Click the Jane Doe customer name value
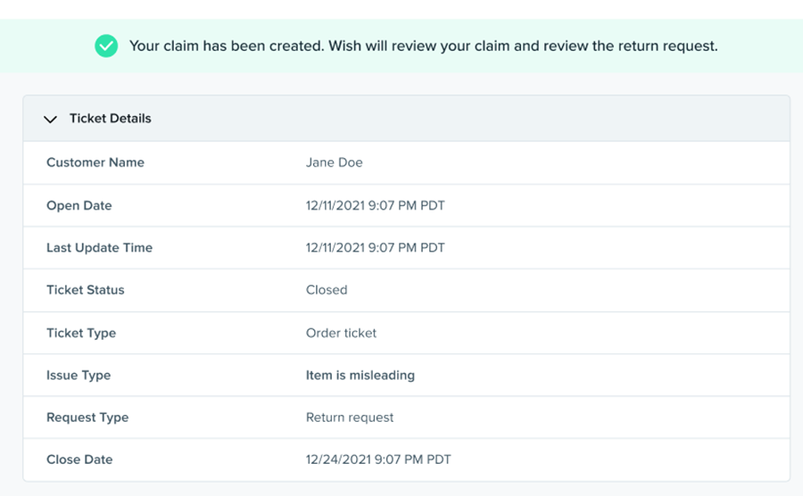The width and height of the screenshot is (803, 496). pyautogui.click(x=334, y=162)
